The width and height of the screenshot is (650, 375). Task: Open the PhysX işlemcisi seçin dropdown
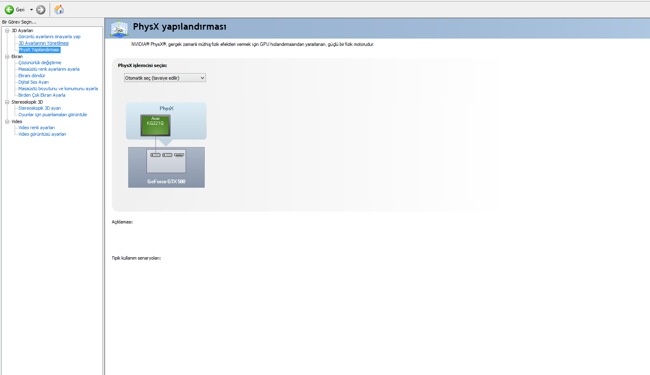pos(165,78)
